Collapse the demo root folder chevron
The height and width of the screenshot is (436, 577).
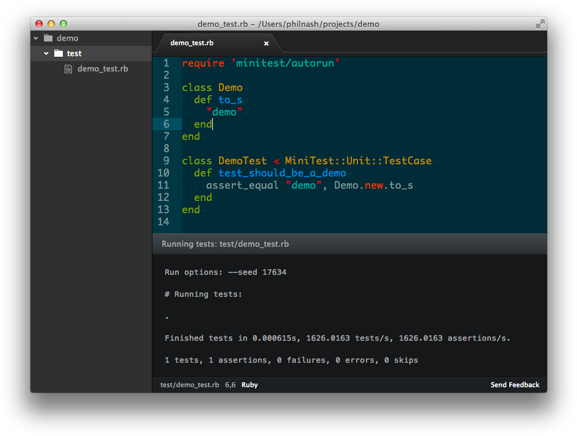click(36, 38)
